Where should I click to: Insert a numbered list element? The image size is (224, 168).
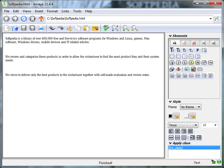(178, 56)
